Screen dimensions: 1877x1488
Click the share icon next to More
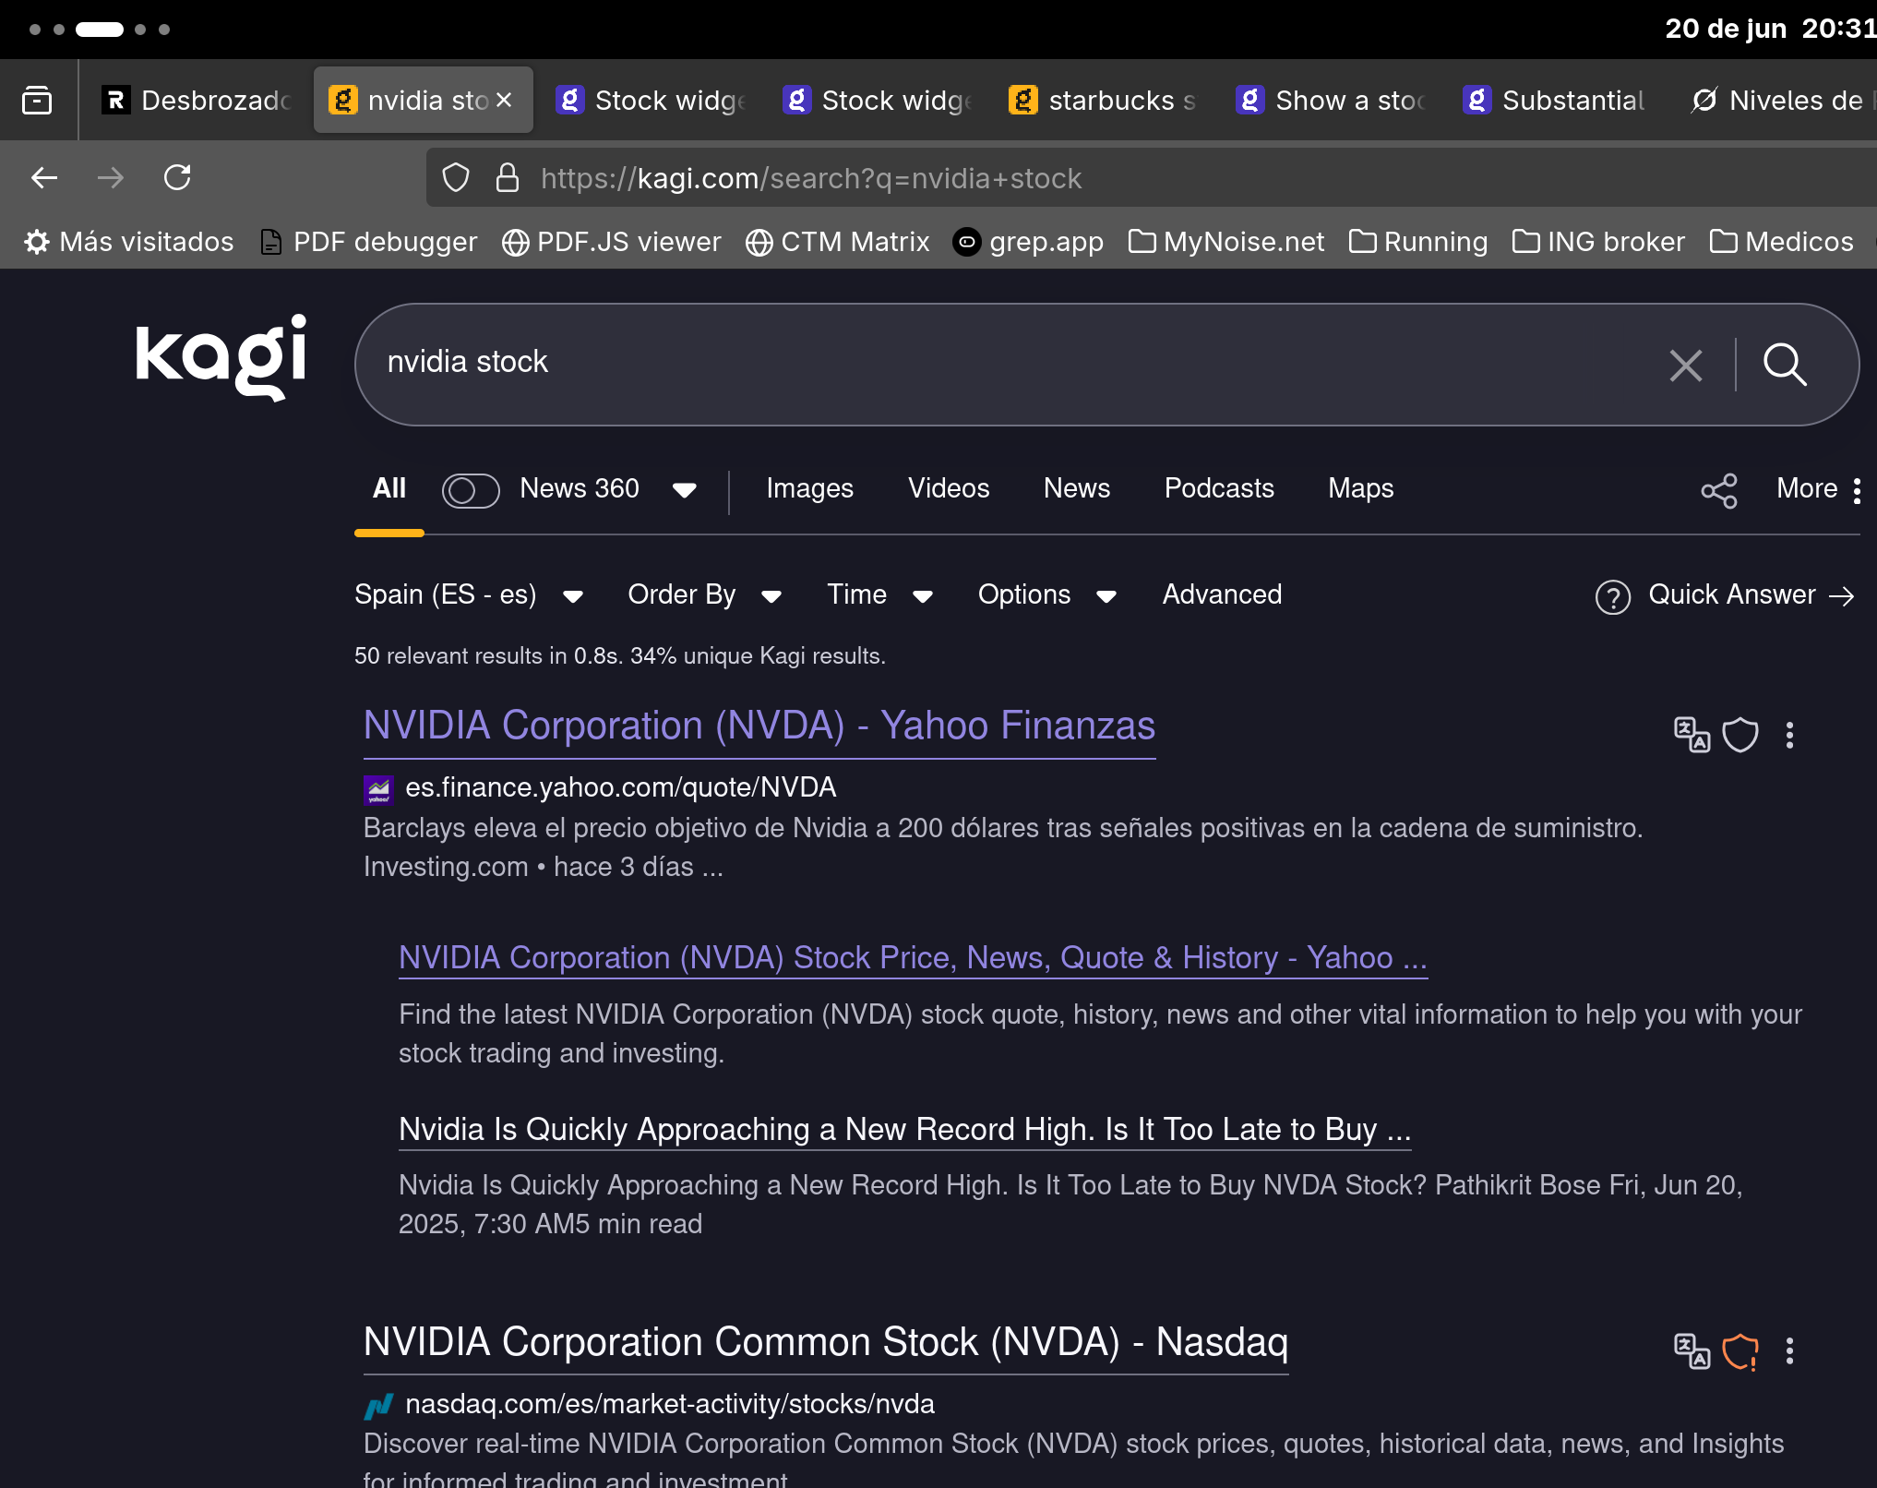[1718, 490]
